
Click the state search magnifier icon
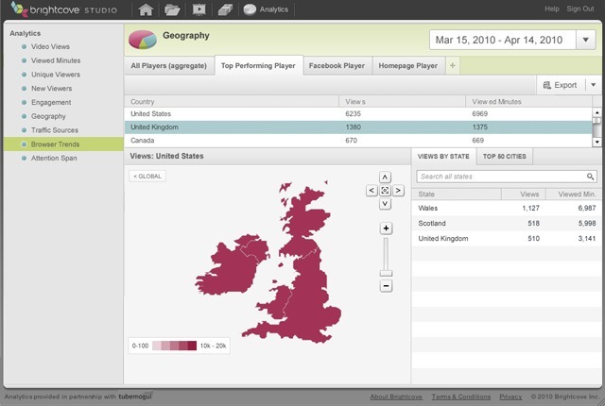tap(590, 177)
